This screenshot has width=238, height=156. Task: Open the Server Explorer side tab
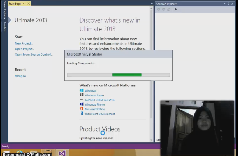click(x=5, y=10)
